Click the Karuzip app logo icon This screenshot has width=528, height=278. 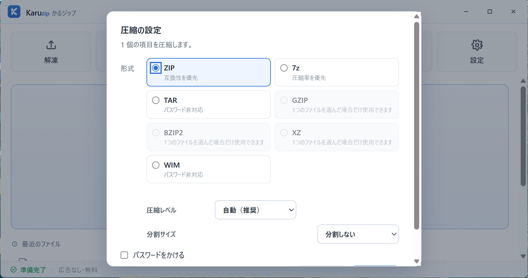[x=14, y=12]
